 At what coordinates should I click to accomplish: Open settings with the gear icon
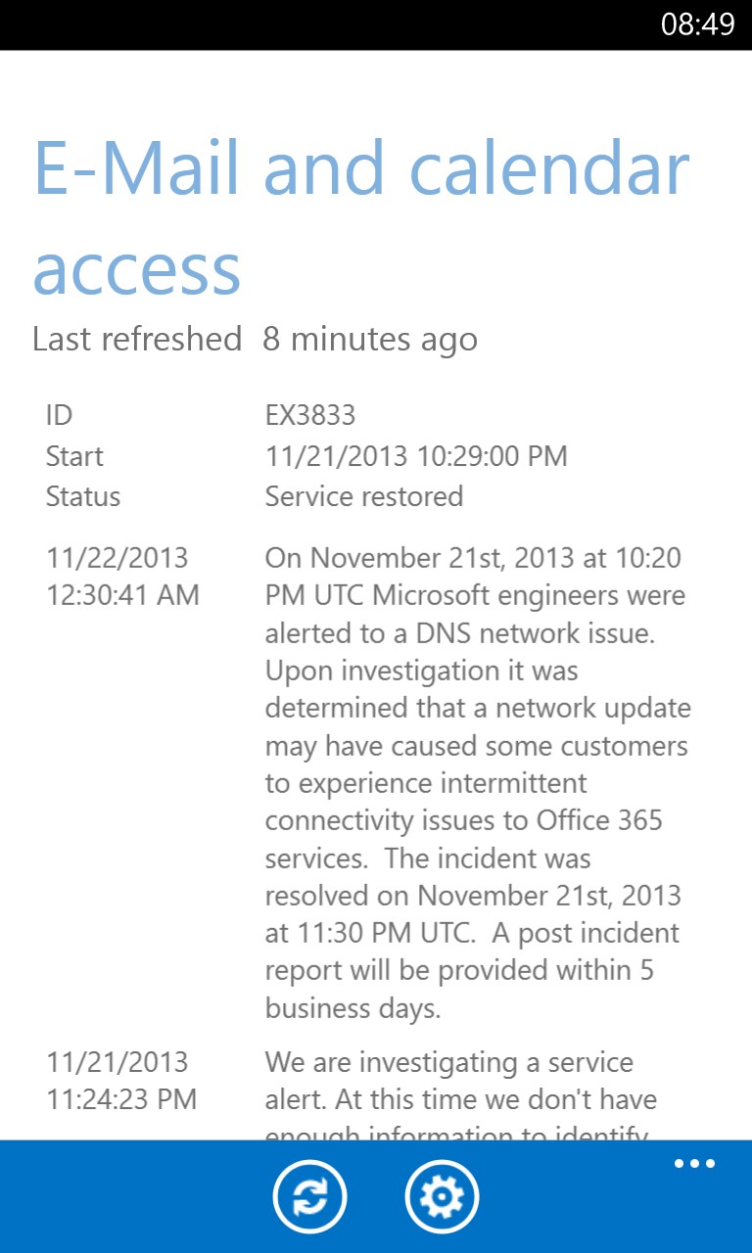click(442, 1196)
